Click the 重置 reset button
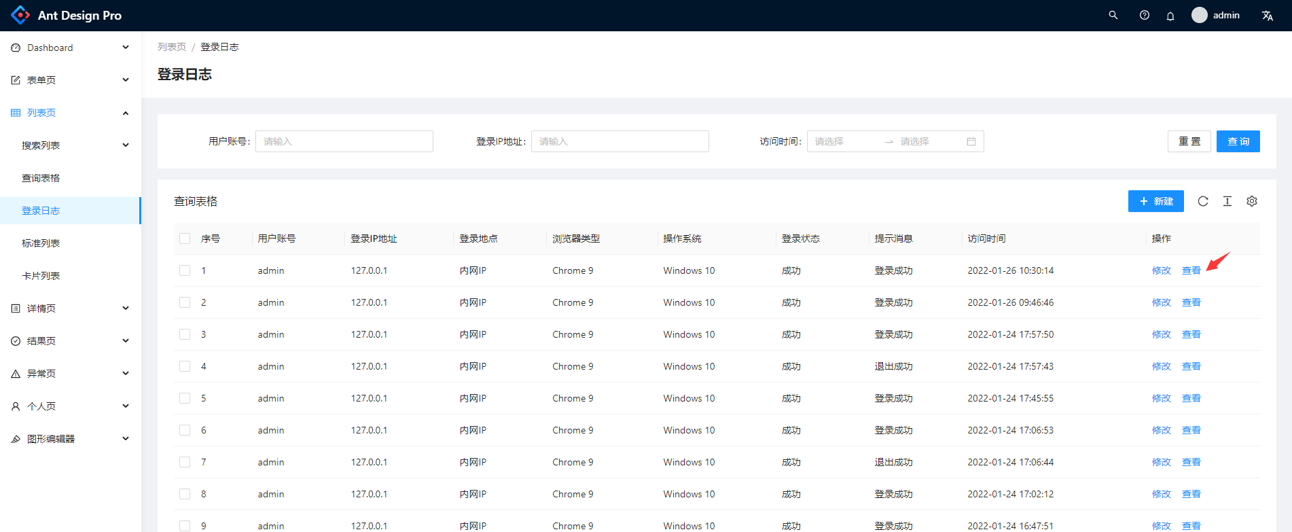Viewport: 1292px width, 532px height. [x=1189, y=141]
